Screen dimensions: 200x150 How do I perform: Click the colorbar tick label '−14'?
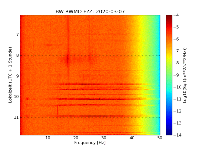pyautogui.click(x=177, y=135)
